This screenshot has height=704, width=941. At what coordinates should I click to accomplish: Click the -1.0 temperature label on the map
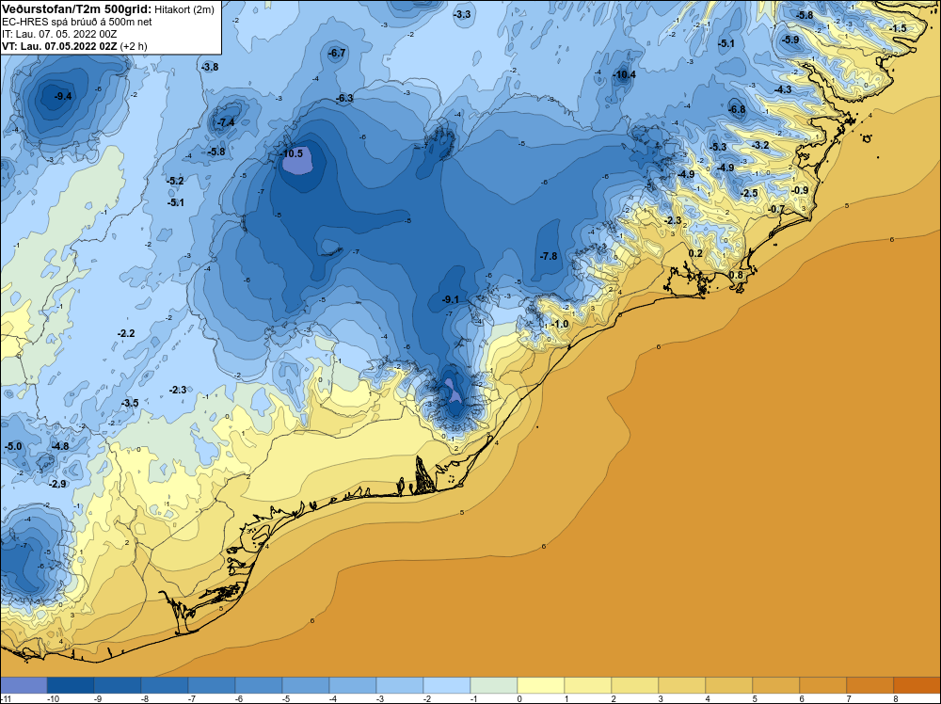pyautogui.click(x=559, y=324)
